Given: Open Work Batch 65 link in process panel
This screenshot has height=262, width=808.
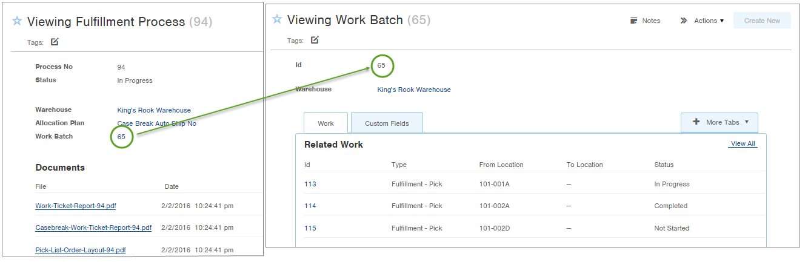Looking at the screenshot, I should [x=121, y=137].
